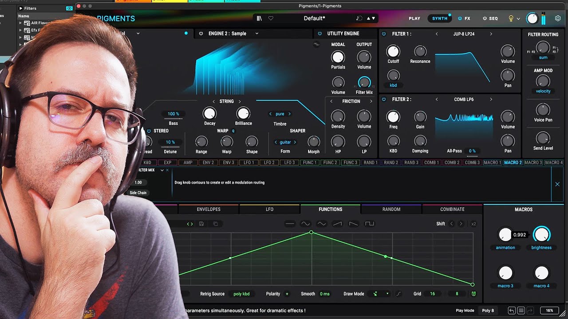Open the settings gear in Pigments header
The width and height of the screenshot is (568, 319).
click(558, 18)
